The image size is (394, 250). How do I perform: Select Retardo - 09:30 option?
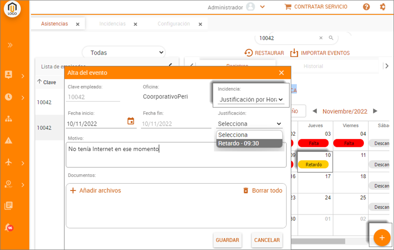click(249, 143)
